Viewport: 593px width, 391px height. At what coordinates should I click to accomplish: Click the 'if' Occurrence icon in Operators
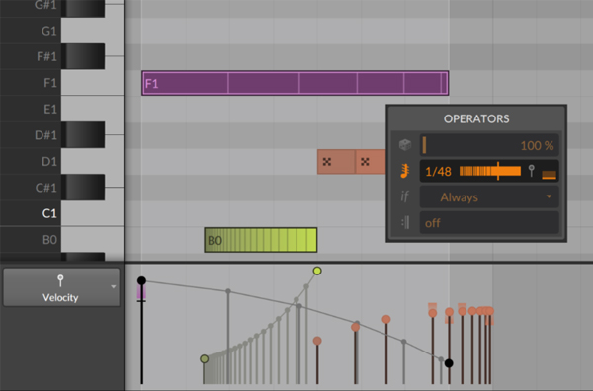pos(404,196)
